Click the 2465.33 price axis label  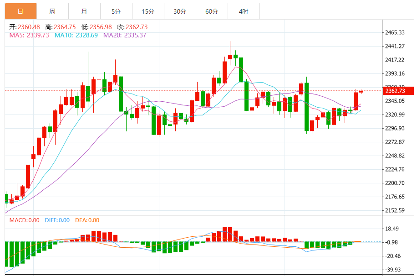click(x=395, y=32)
